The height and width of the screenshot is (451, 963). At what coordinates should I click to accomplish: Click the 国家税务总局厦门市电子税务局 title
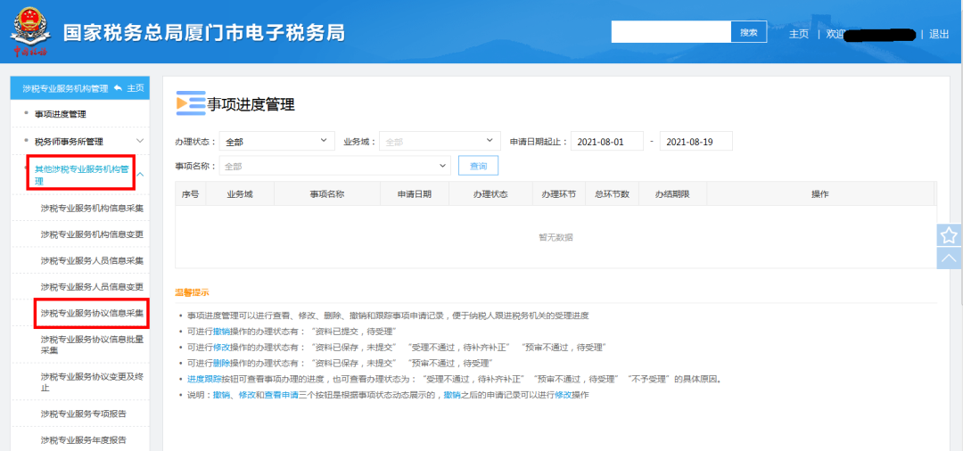204,32
